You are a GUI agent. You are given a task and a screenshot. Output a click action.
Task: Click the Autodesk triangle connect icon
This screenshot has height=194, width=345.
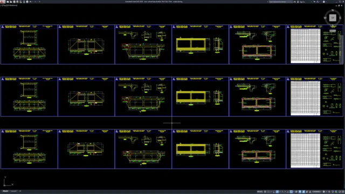318,2
